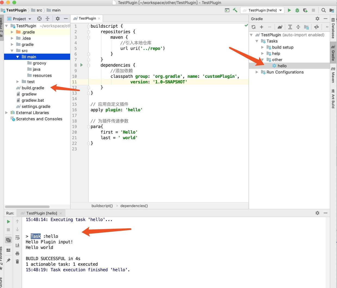337x288 pixels.
Task: Open the Project view dropdown
Action: pyautogui.click(x=19, y=19)
